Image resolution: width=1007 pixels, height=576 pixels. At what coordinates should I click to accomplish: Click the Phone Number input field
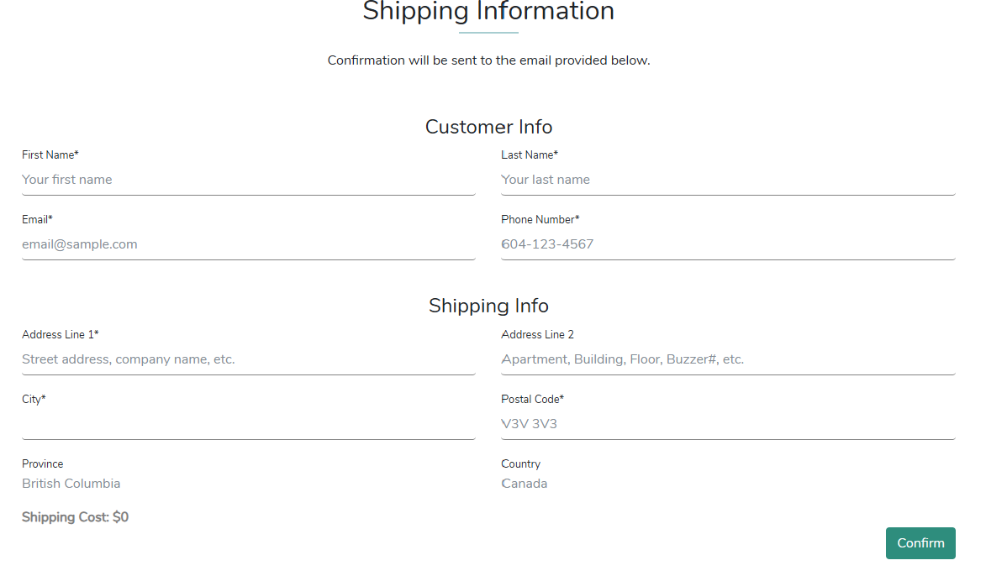[x=728, y=244]
